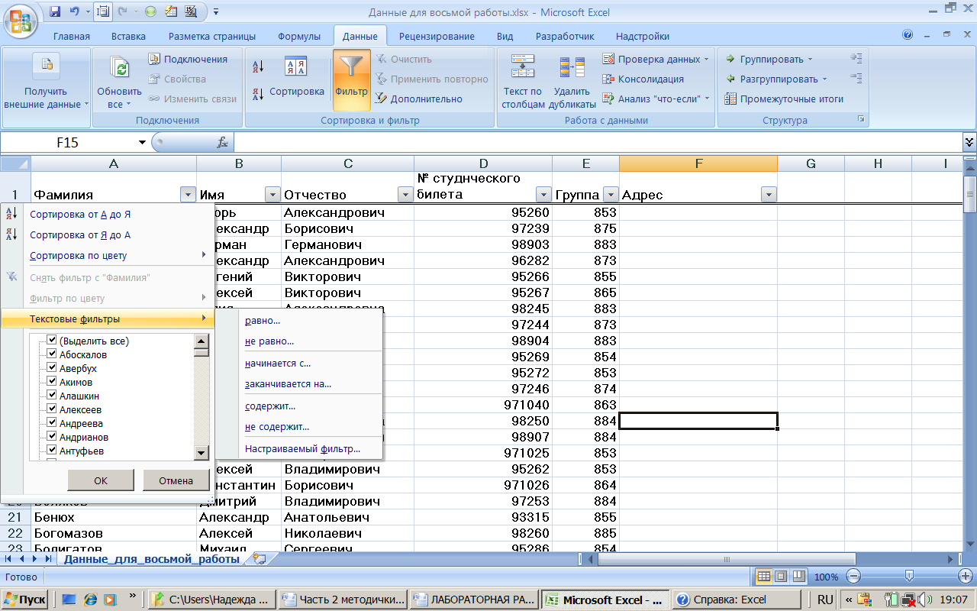Image resolution: width=977 pixels, height=611 pixels.
Task: Open Проверка данных validation
Action: (x=656, y=59)
